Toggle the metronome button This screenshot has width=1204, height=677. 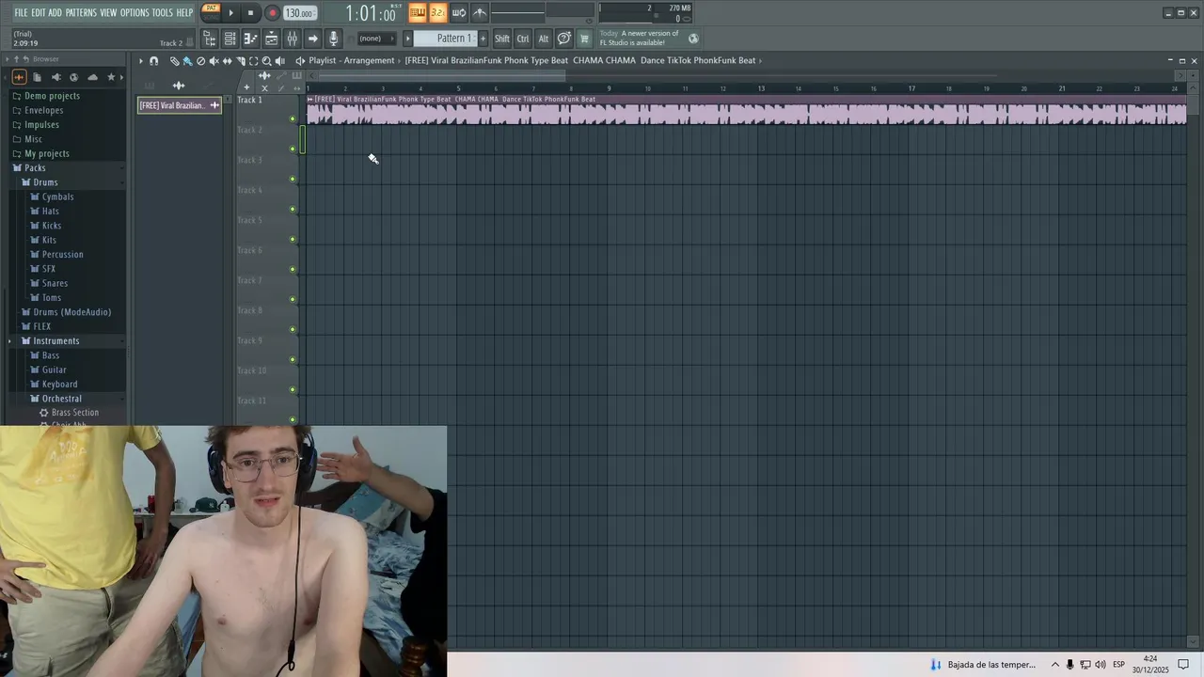[x=480, y=12]
